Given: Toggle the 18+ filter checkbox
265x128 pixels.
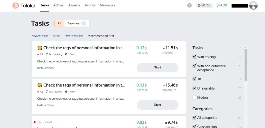Looking at the screenshot, I should (194, 79).
